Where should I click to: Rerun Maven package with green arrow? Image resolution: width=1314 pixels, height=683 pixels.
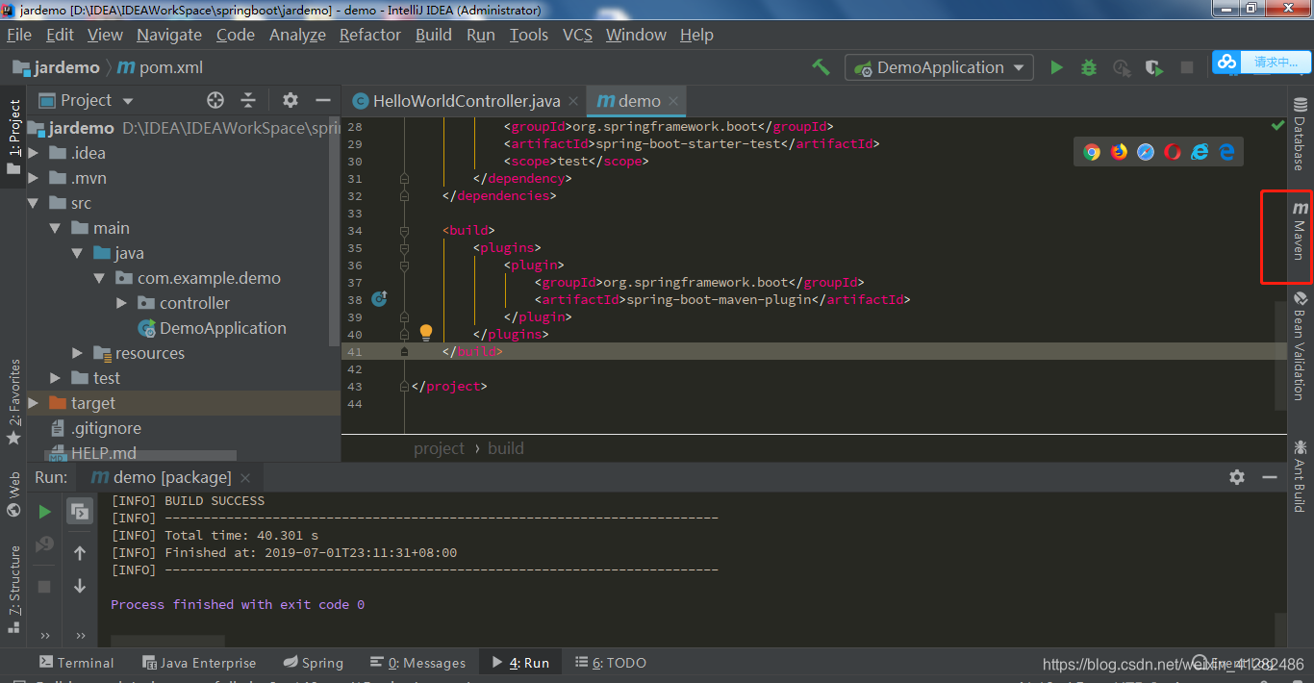pos(45,512)
